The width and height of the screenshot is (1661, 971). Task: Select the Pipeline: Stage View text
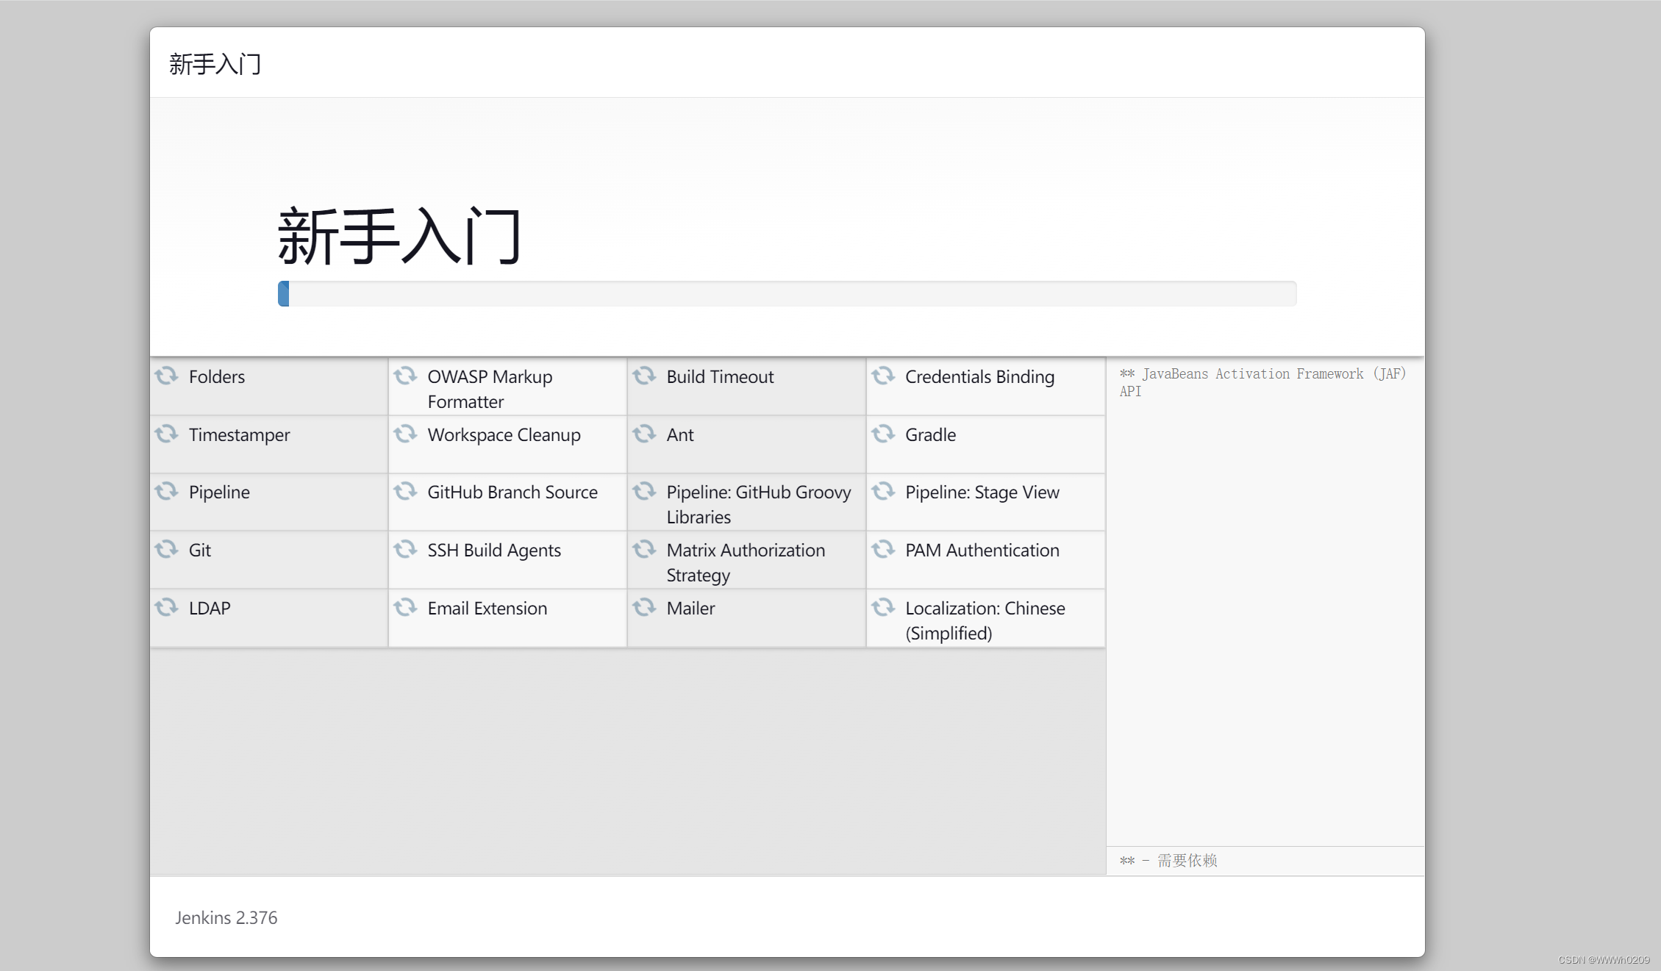tap(982, 492)
